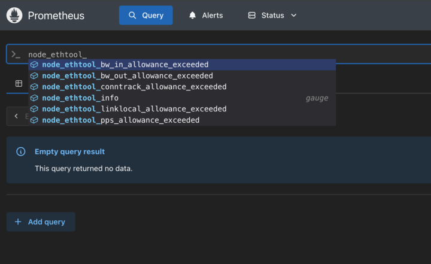Screen dimensions: 431x264
Task: Select node_ethtool_bw_in_allowance_exceeded suggestion
Action: click(x=182, y=65)
